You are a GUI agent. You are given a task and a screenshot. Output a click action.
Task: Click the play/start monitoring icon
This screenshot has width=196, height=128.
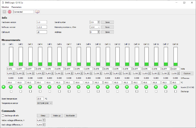click(x=4, y=12)
